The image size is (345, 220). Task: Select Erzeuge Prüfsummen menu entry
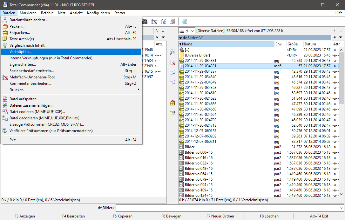[71, 125]
